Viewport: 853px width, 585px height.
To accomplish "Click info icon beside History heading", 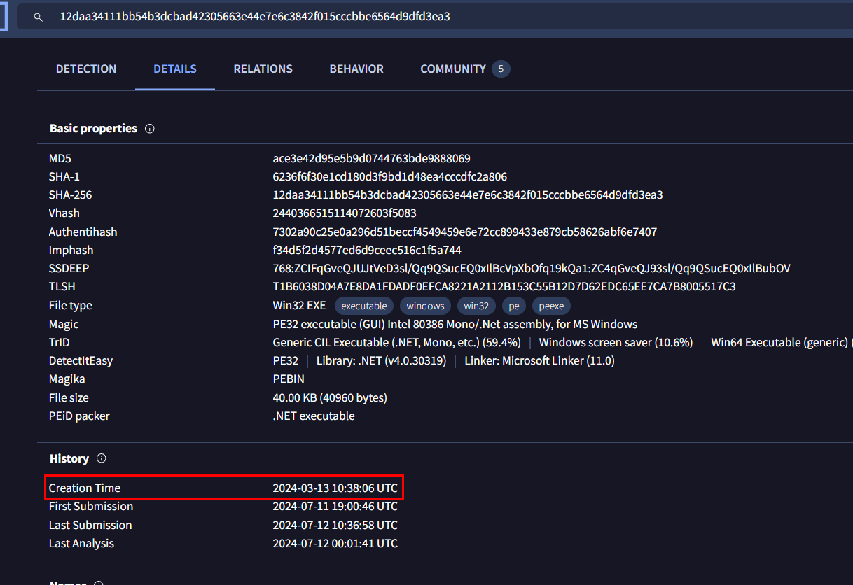I will point(101,459).
